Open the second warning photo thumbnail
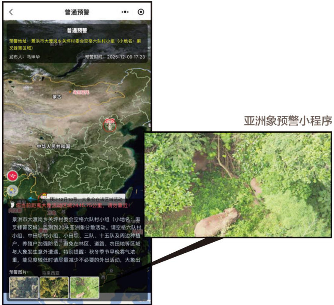The width and height of the screenshot is (334, 305). (x=54, y=287)
